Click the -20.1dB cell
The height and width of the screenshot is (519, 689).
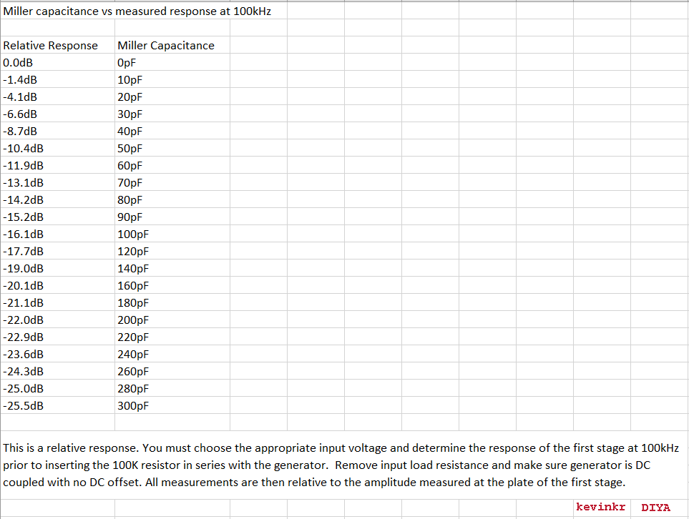click(x=57, y=285)
